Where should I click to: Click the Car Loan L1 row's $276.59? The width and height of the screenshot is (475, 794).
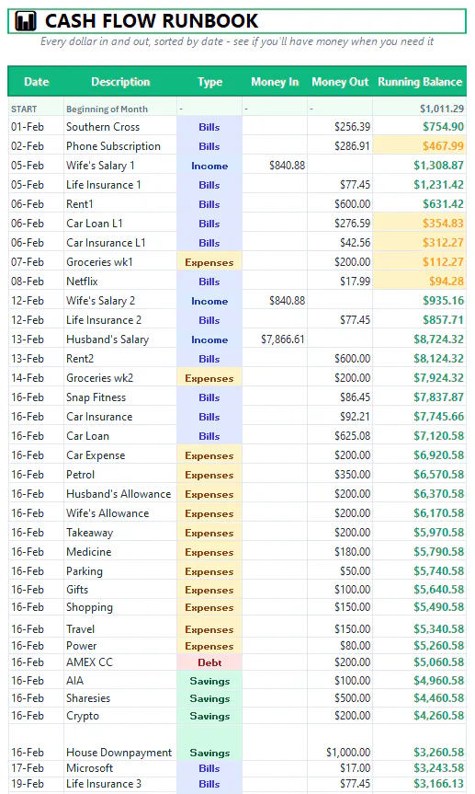tap(340, 224)
